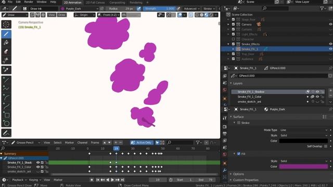Image resolution: width=333 pixels, height=187 pixels.
Task: Click the Stroke Color black swatch
Action: [x=303, y=141]
